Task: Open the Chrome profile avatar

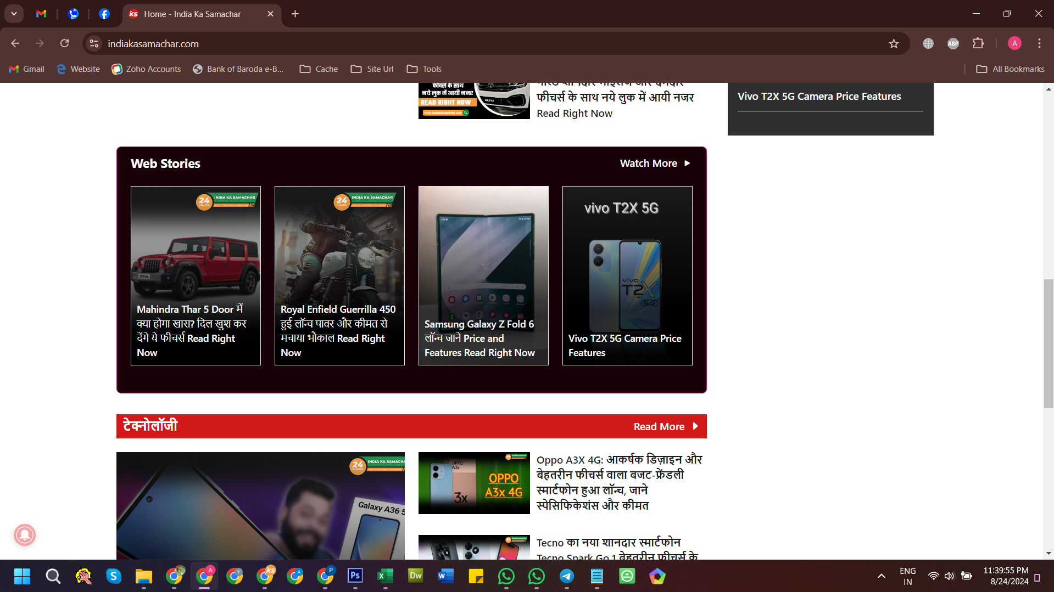Action: [1014, 43]
